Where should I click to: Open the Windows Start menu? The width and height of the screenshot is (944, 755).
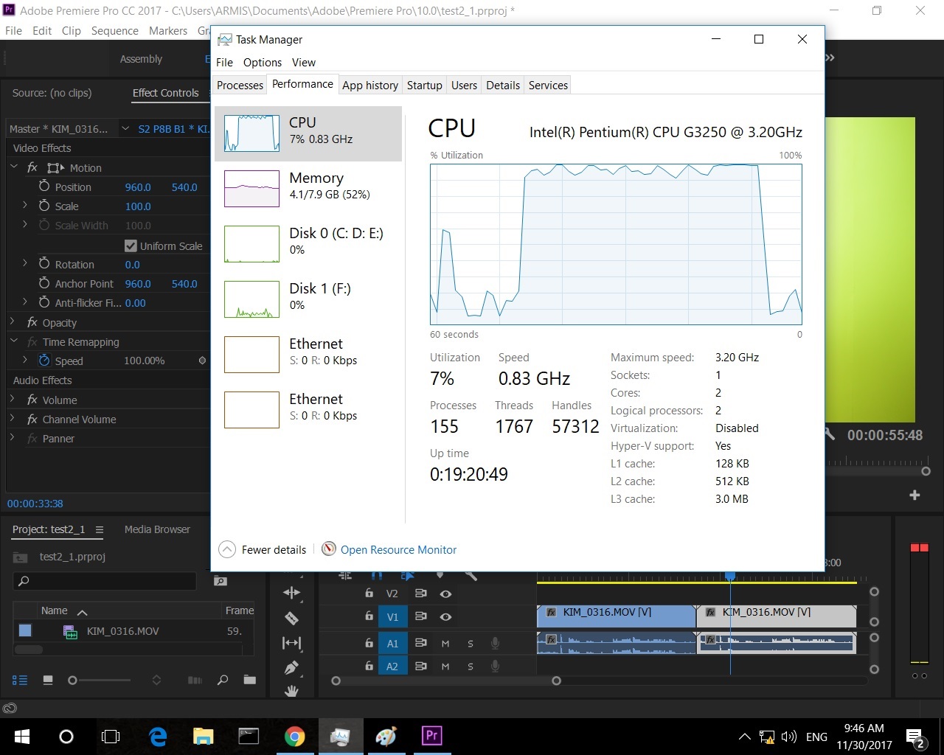tap(21, 736)
